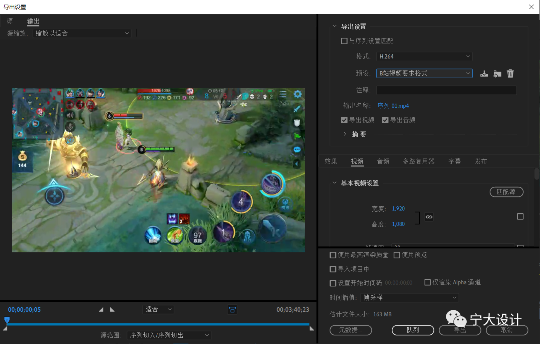Click the video preview frame
540x344 pixels.
coord(159,170)
